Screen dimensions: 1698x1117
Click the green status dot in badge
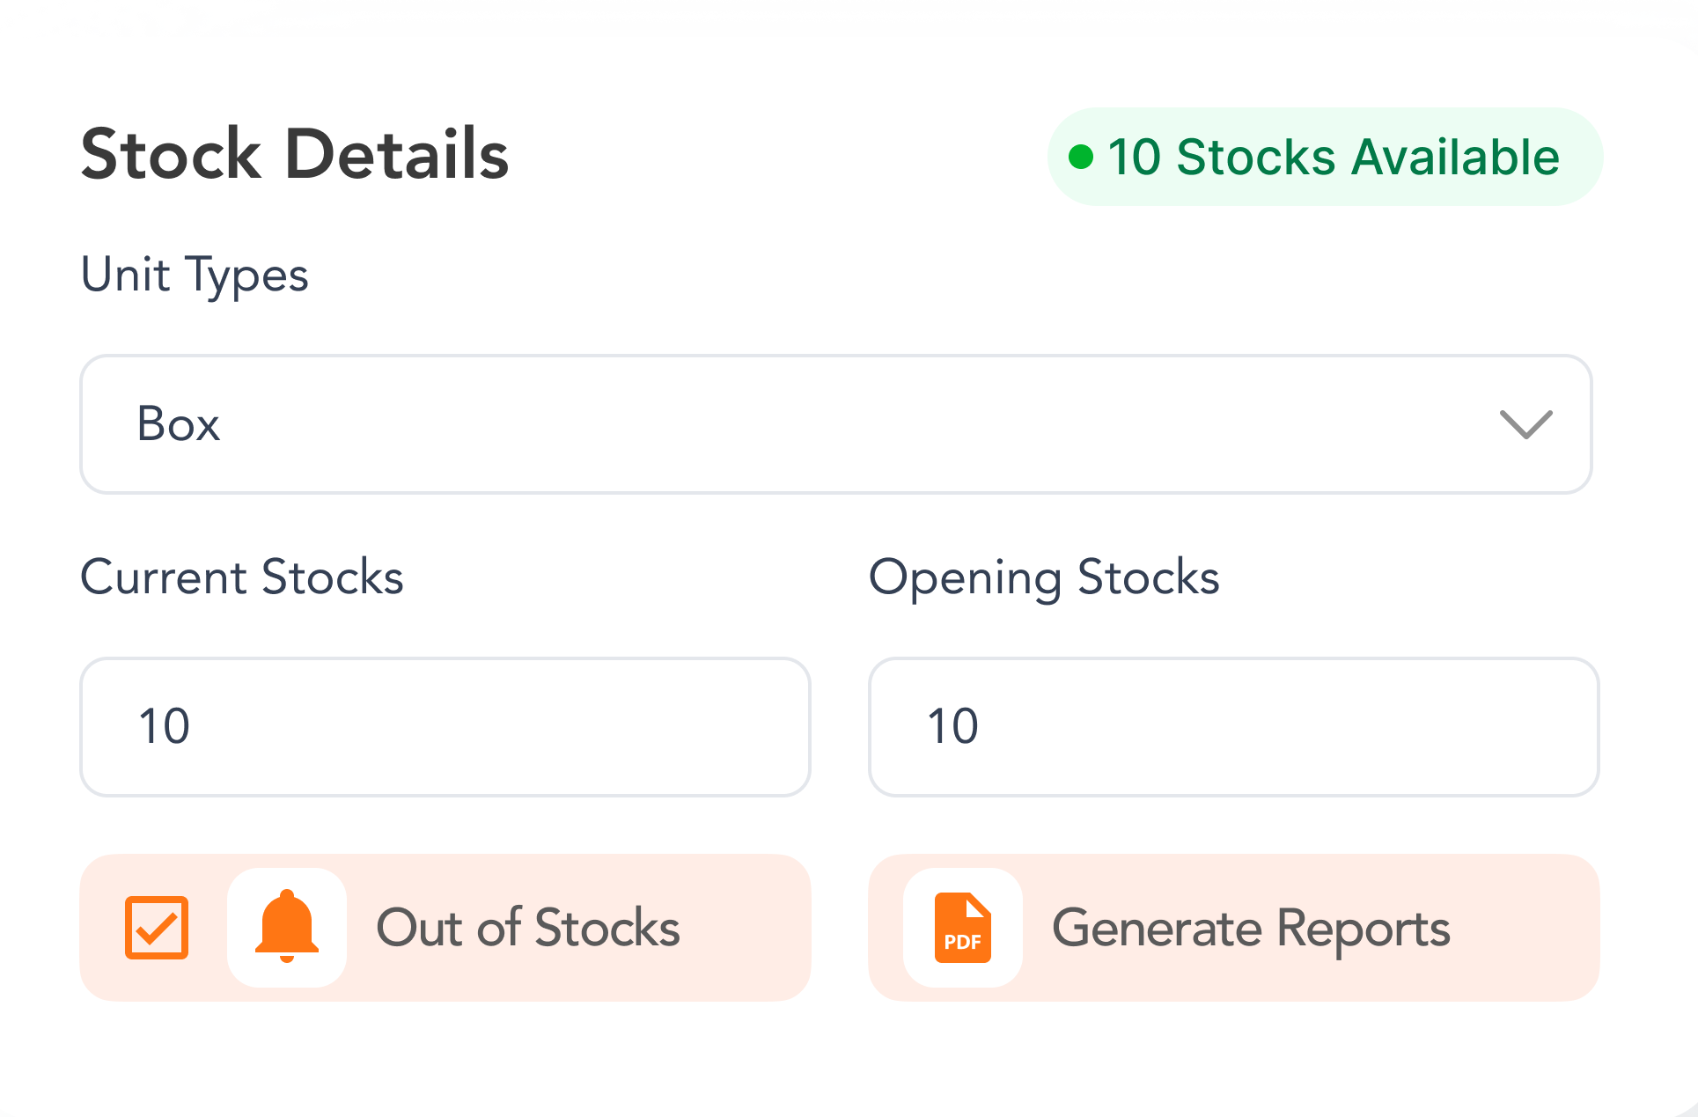pyautogui.click(x=1081, y=158)
